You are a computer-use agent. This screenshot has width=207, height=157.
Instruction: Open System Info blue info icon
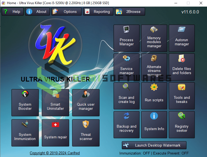pos(154,116)
